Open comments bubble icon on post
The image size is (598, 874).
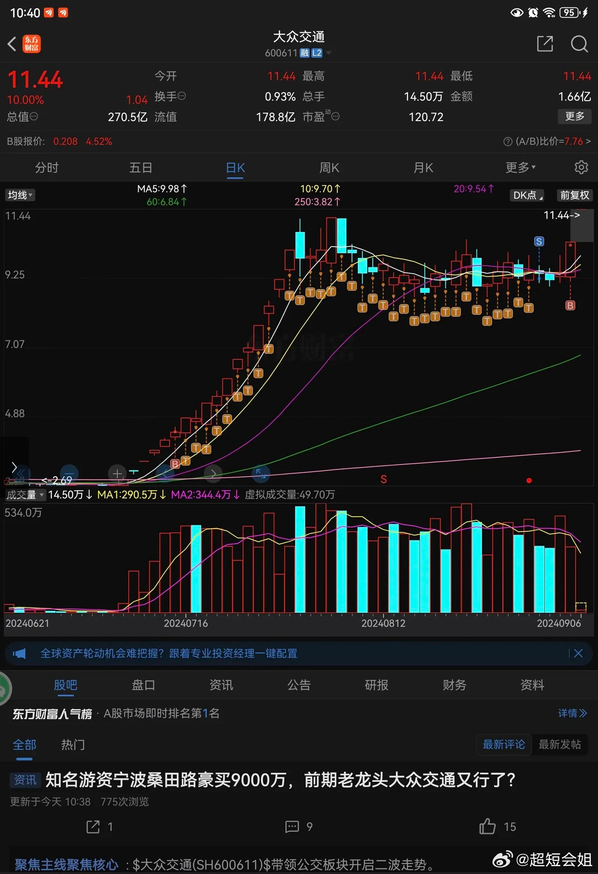tap(292, 826)
